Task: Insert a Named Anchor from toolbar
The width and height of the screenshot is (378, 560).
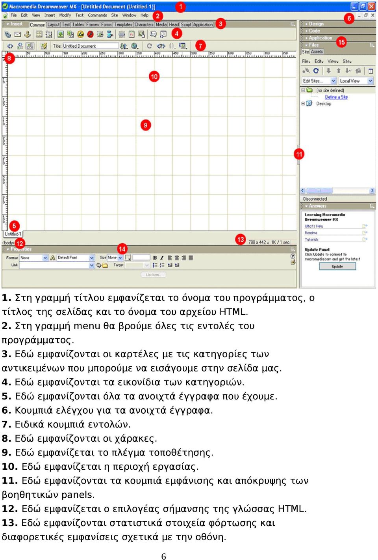Action: (28, 34)
